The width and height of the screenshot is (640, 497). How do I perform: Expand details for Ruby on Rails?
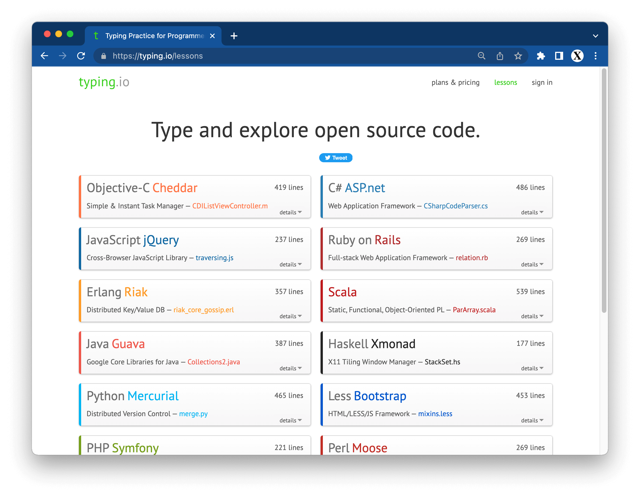(x=532, y=264)
